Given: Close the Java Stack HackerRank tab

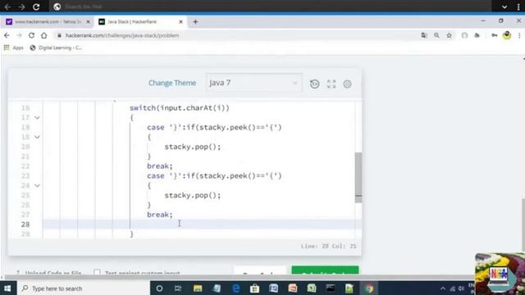Looking at the screenshot, I should [180, 22].
